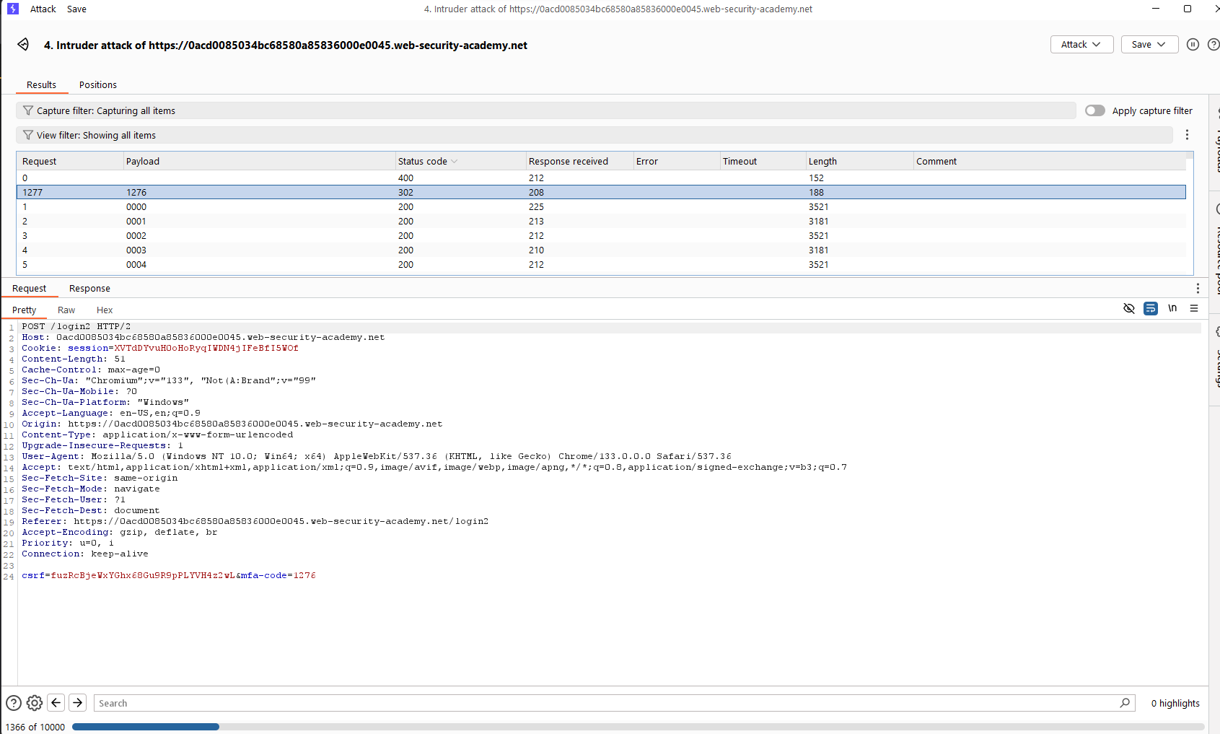Select result row with payload 1276
The image size is (1220, 734).
[601, 192]
